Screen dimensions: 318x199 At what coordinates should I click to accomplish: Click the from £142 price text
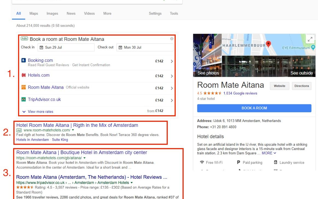pos(155,111)
